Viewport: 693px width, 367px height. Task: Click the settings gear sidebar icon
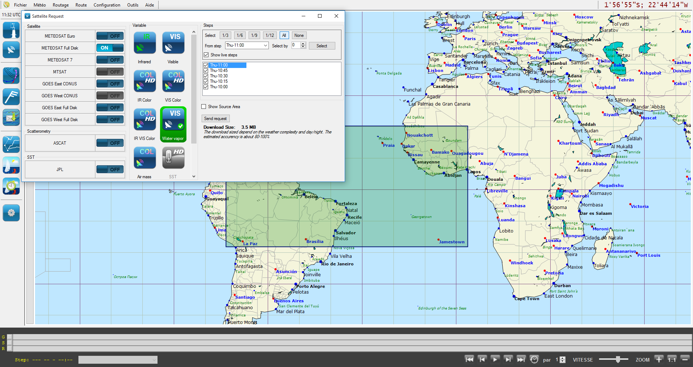click(x=11, y=213)
